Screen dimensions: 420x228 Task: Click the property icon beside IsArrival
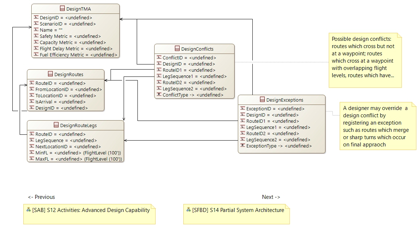32,101
